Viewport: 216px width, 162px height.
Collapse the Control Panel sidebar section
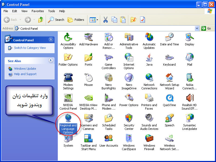click(51, 40)
